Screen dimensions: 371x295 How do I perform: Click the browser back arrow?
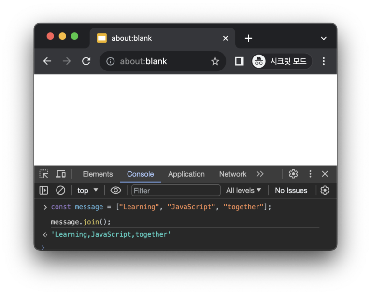tap(47, 61)
